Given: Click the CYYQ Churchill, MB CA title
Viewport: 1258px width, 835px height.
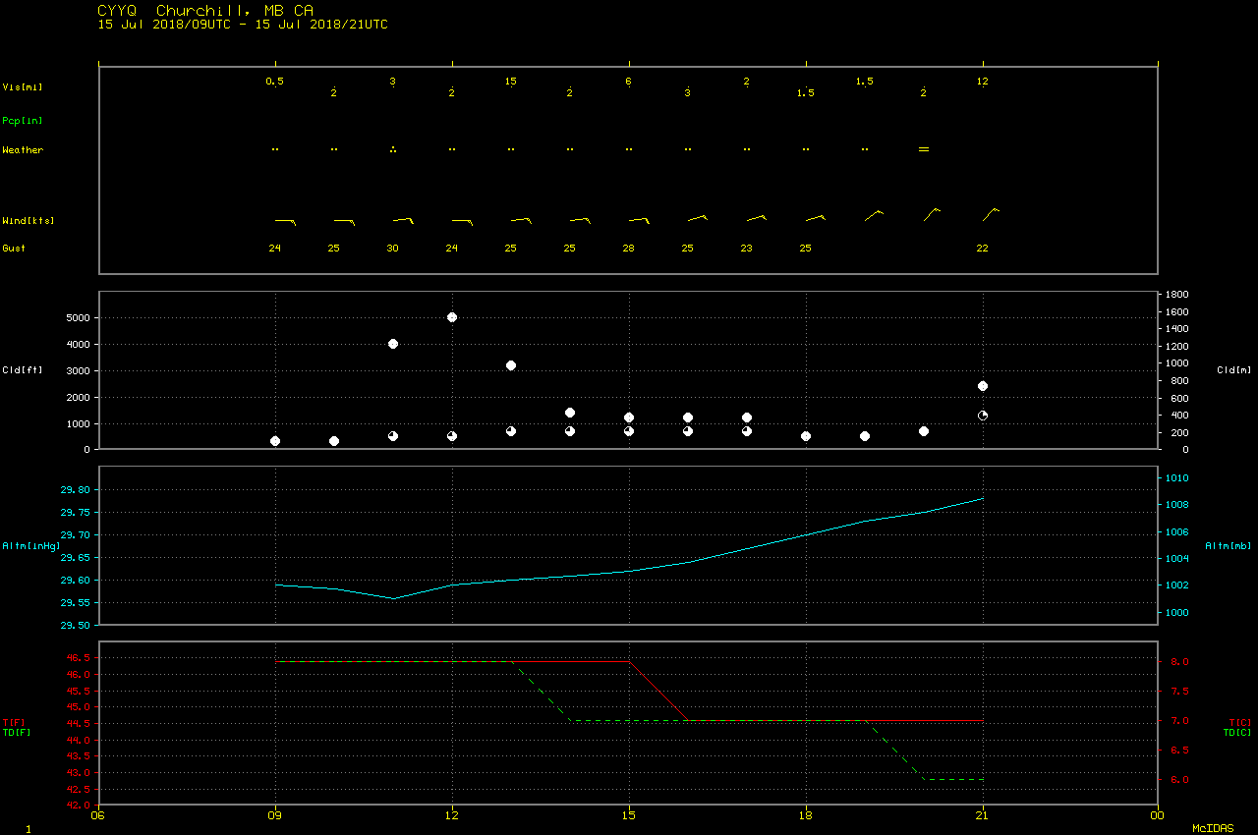Looking at the screenshot, I should pos(205,10).
